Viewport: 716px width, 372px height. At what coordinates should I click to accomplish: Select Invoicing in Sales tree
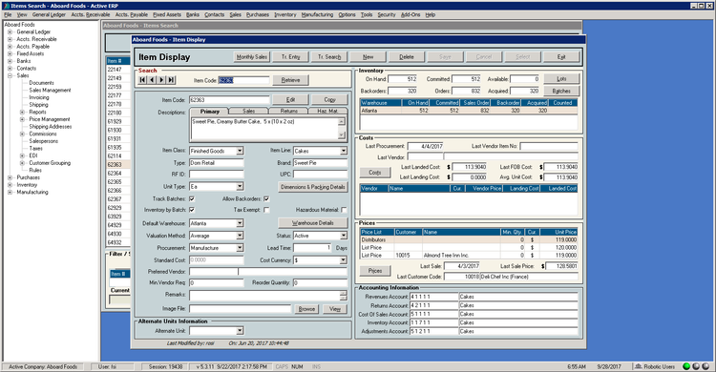tap(39, 97)
